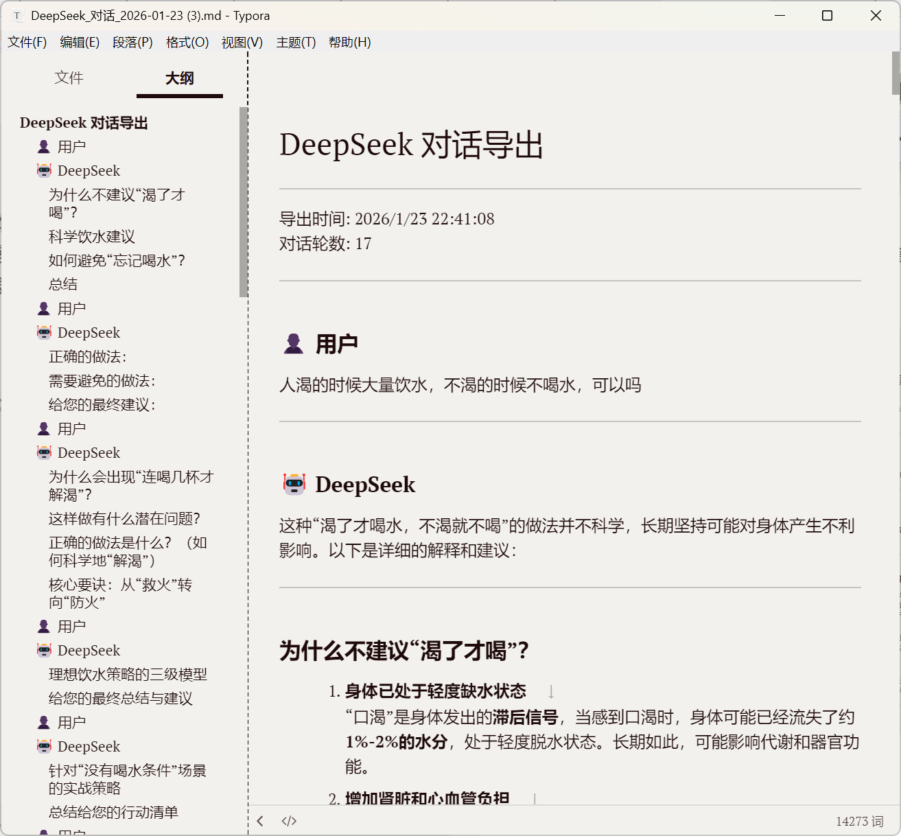Image resolution: width=901 pixels, height=836 pixels.
Task: Toggle source code mode icon
Action: pos(289,821)
